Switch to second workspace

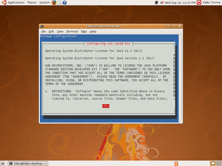point(219,163)
